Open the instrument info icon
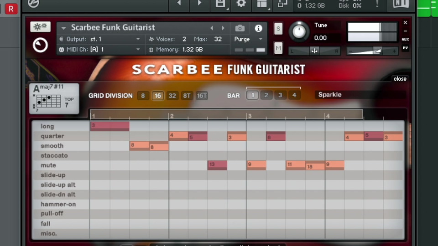 tap(258, 28)
